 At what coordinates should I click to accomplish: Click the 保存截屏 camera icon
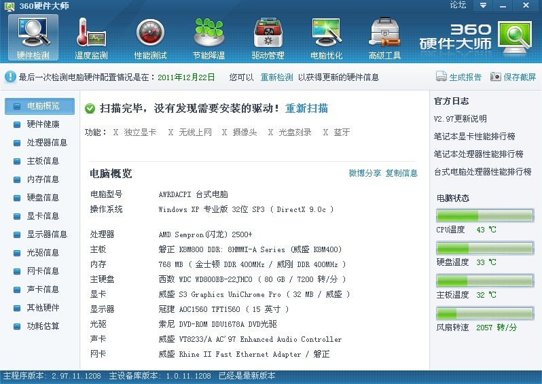pos(495,76)
